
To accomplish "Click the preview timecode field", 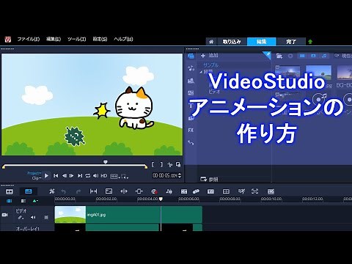I will [x=165, y=175].
